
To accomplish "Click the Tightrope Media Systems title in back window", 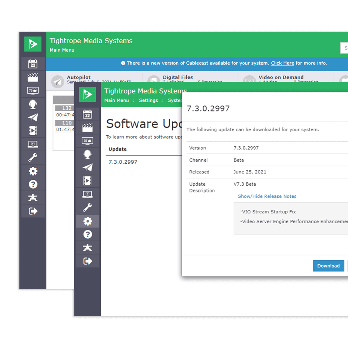I will click(91, 41).
